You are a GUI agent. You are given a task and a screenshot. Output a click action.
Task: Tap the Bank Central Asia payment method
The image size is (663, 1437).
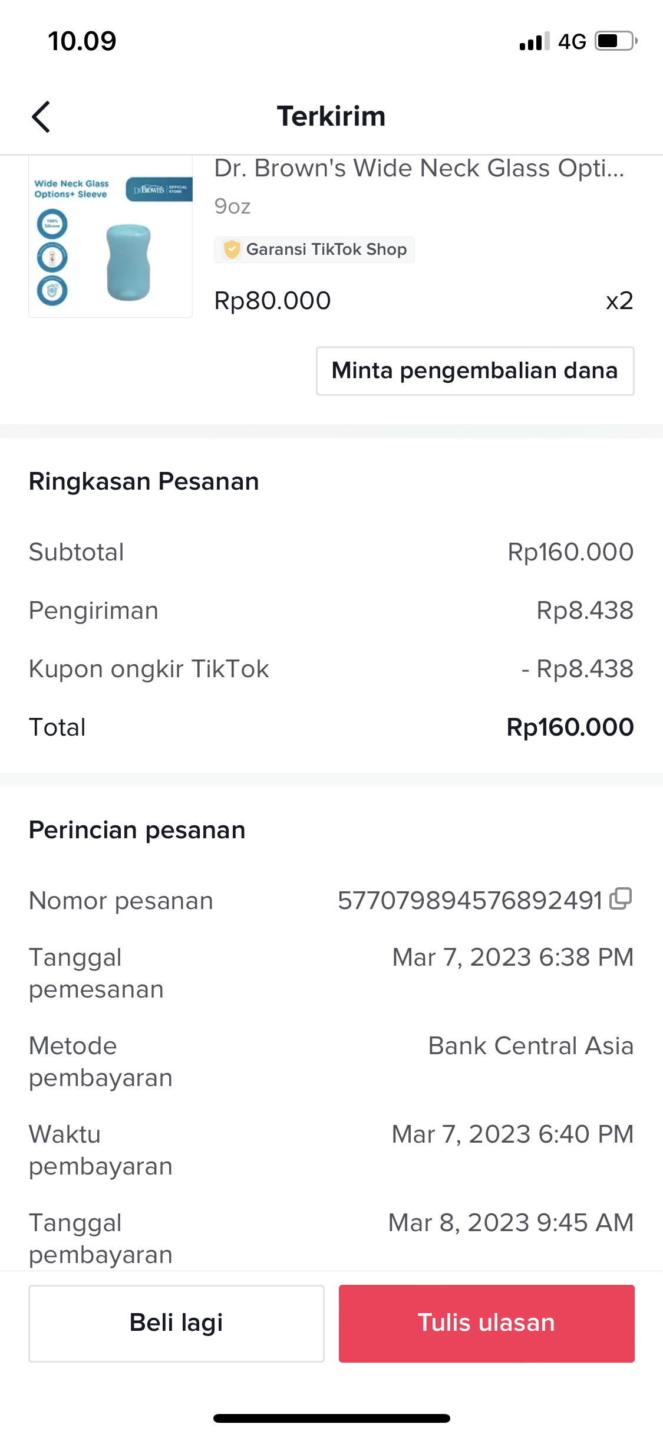coord(530,1046)
